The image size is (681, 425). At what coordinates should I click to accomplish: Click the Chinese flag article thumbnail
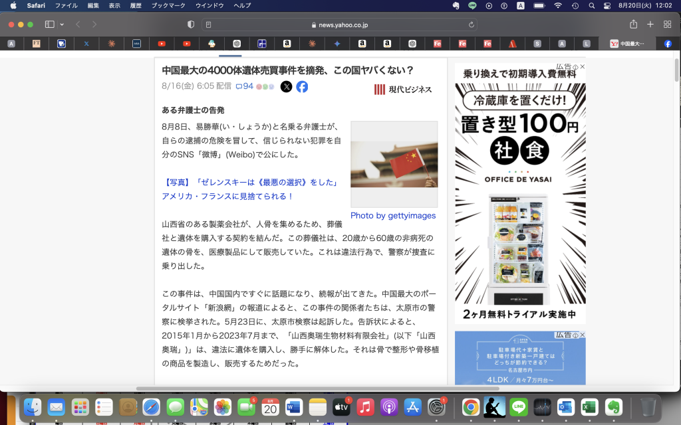394,164
